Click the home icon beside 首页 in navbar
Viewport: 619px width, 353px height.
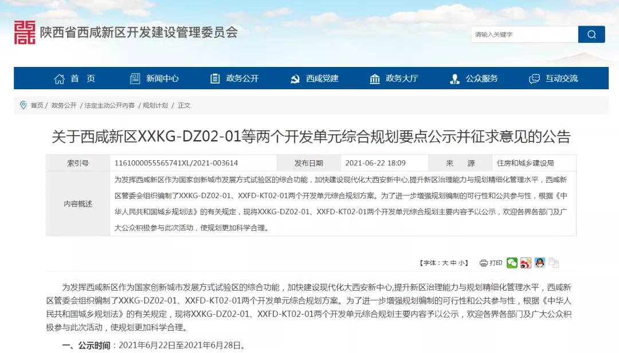59,79
